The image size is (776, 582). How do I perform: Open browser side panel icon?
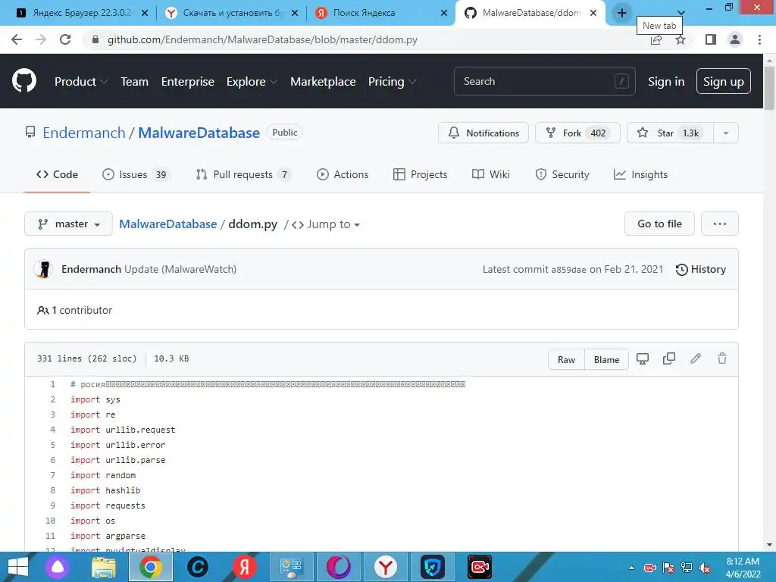(x=711, y=39)
